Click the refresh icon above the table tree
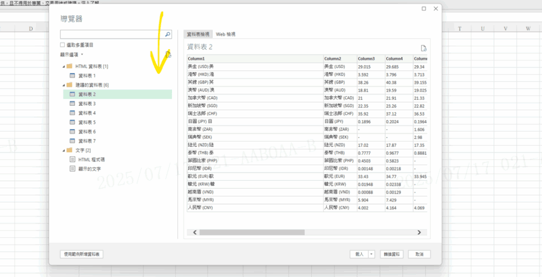The image size is (542, 277). tap(168, 54)
